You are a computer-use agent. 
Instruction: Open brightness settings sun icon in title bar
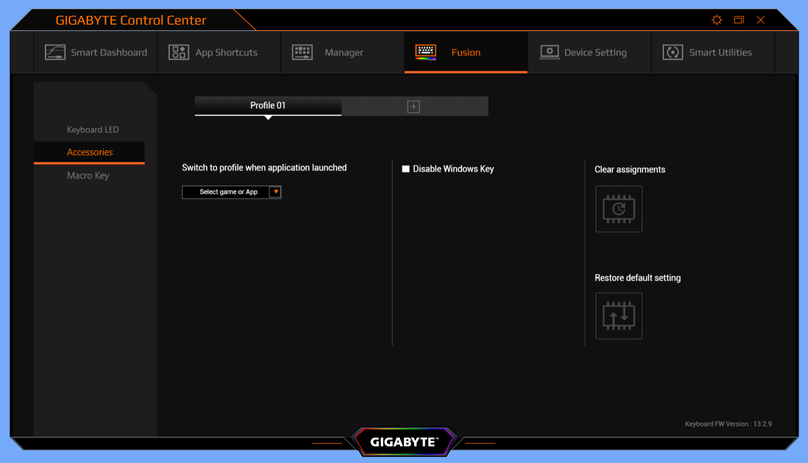(717, 20)
